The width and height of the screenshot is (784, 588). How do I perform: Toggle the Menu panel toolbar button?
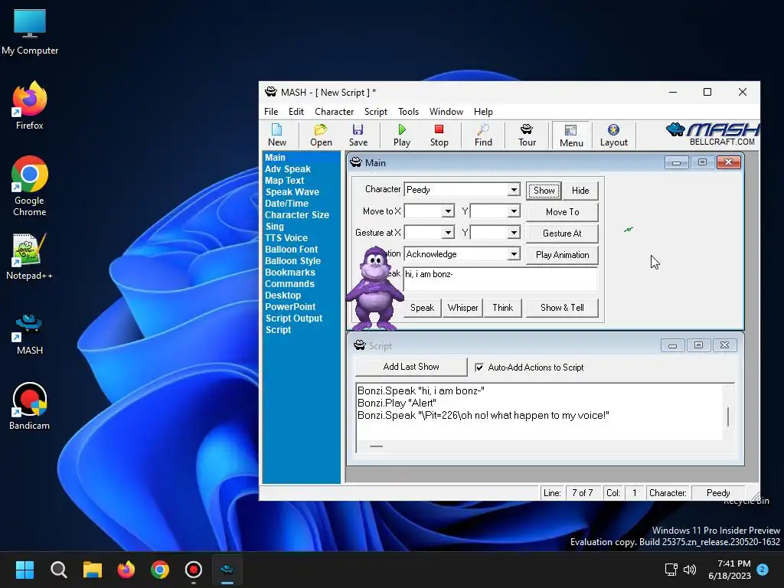click(571, 136)
